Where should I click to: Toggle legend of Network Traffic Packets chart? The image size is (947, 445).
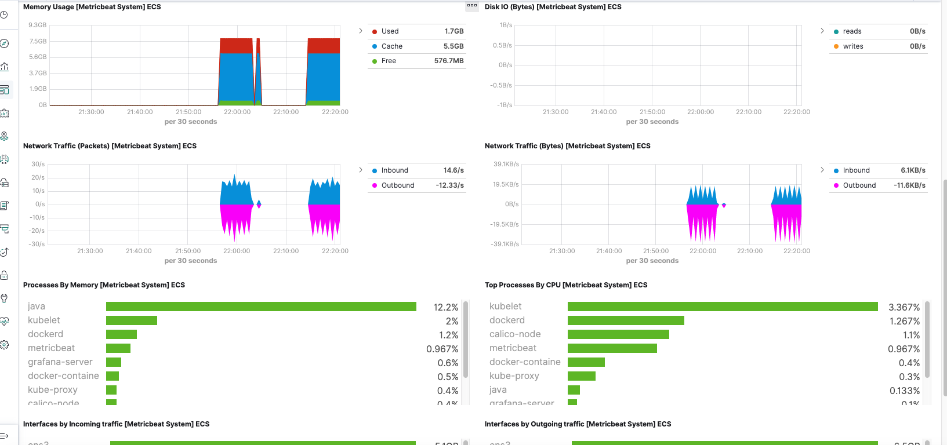click(360, 170)
